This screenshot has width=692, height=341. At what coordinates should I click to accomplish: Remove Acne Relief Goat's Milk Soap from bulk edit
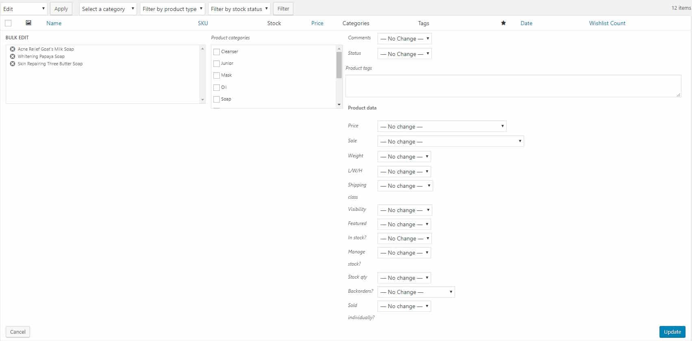pyautogui.click(x=13, y=49)
